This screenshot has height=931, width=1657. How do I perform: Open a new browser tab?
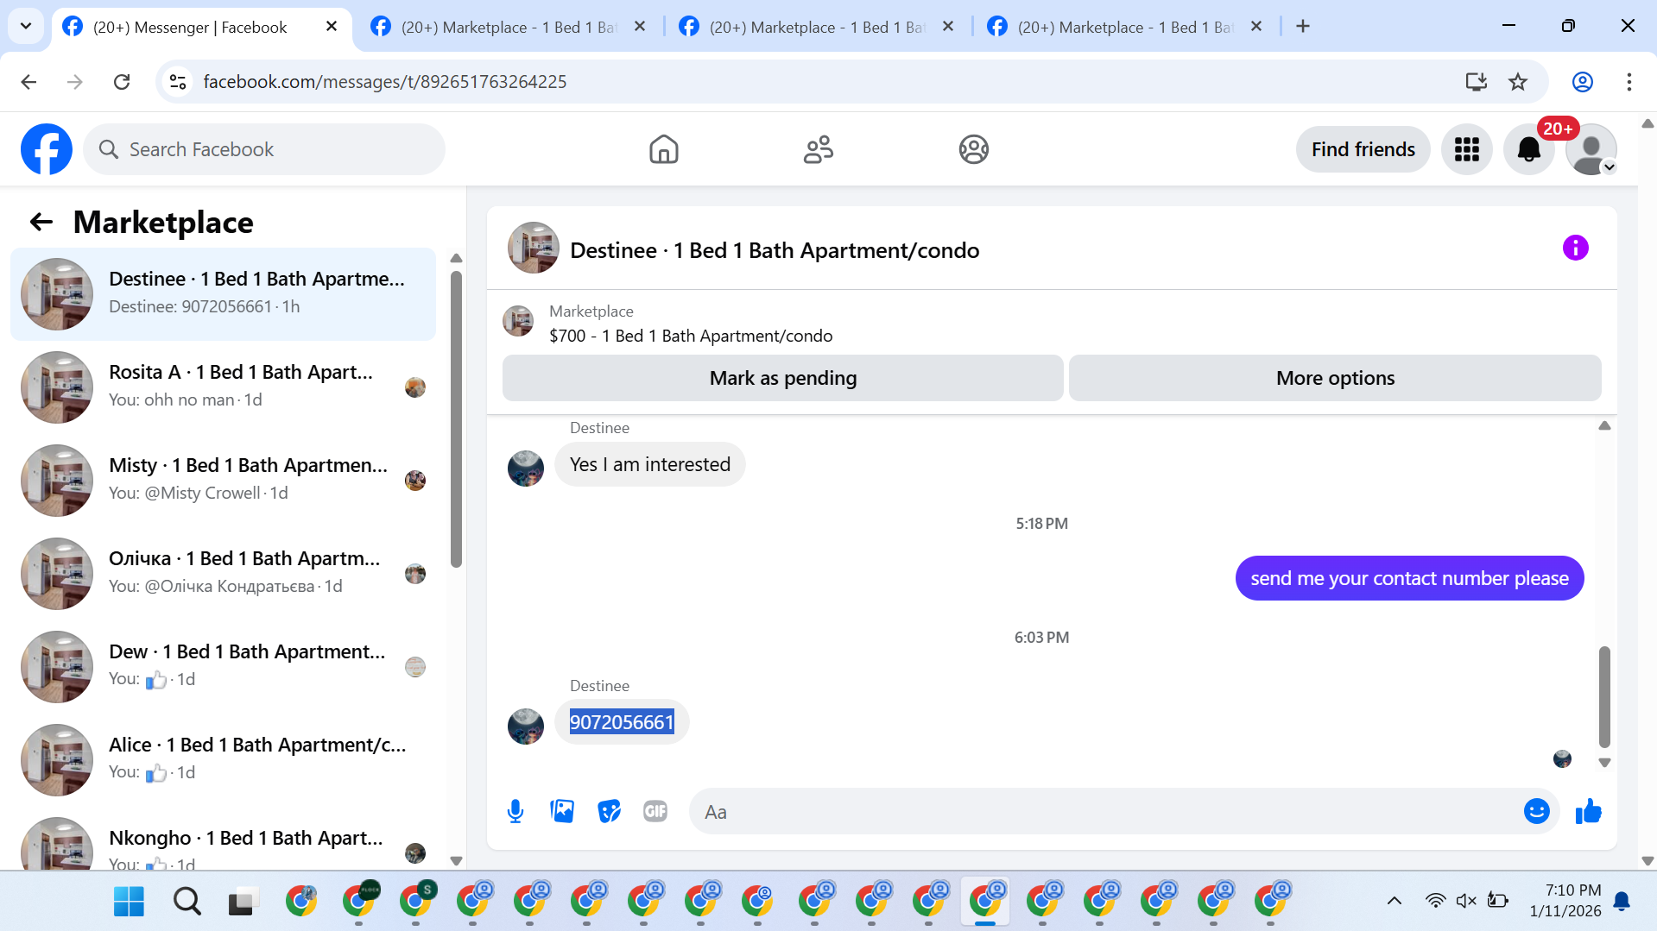[x=1303, y=27]
